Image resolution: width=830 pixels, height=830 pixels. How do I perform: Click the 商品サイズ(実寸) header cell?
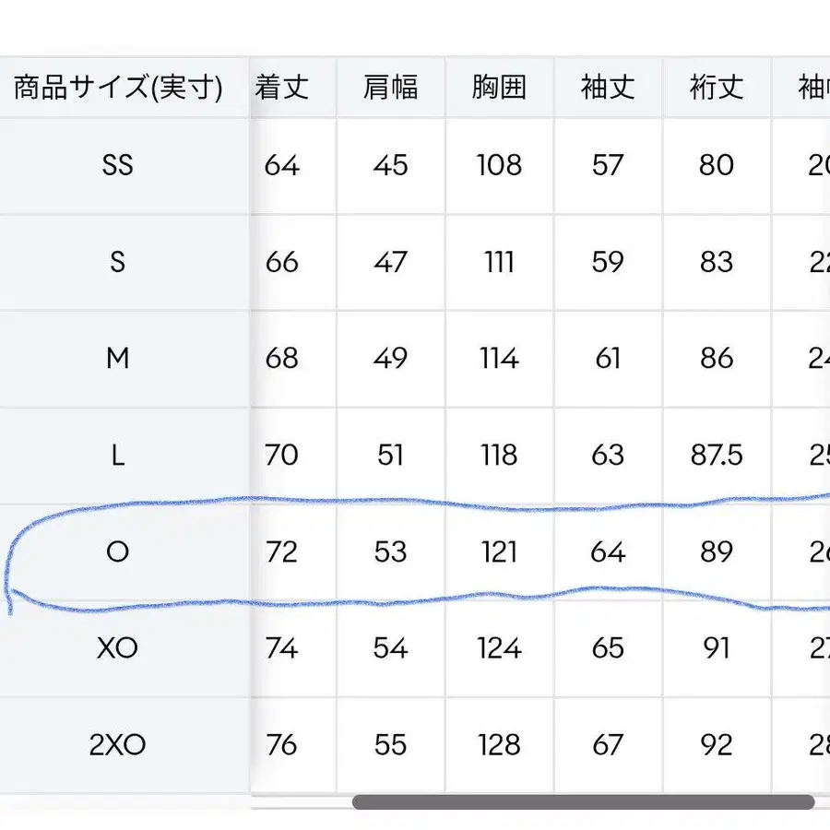[x=118, y=88]
